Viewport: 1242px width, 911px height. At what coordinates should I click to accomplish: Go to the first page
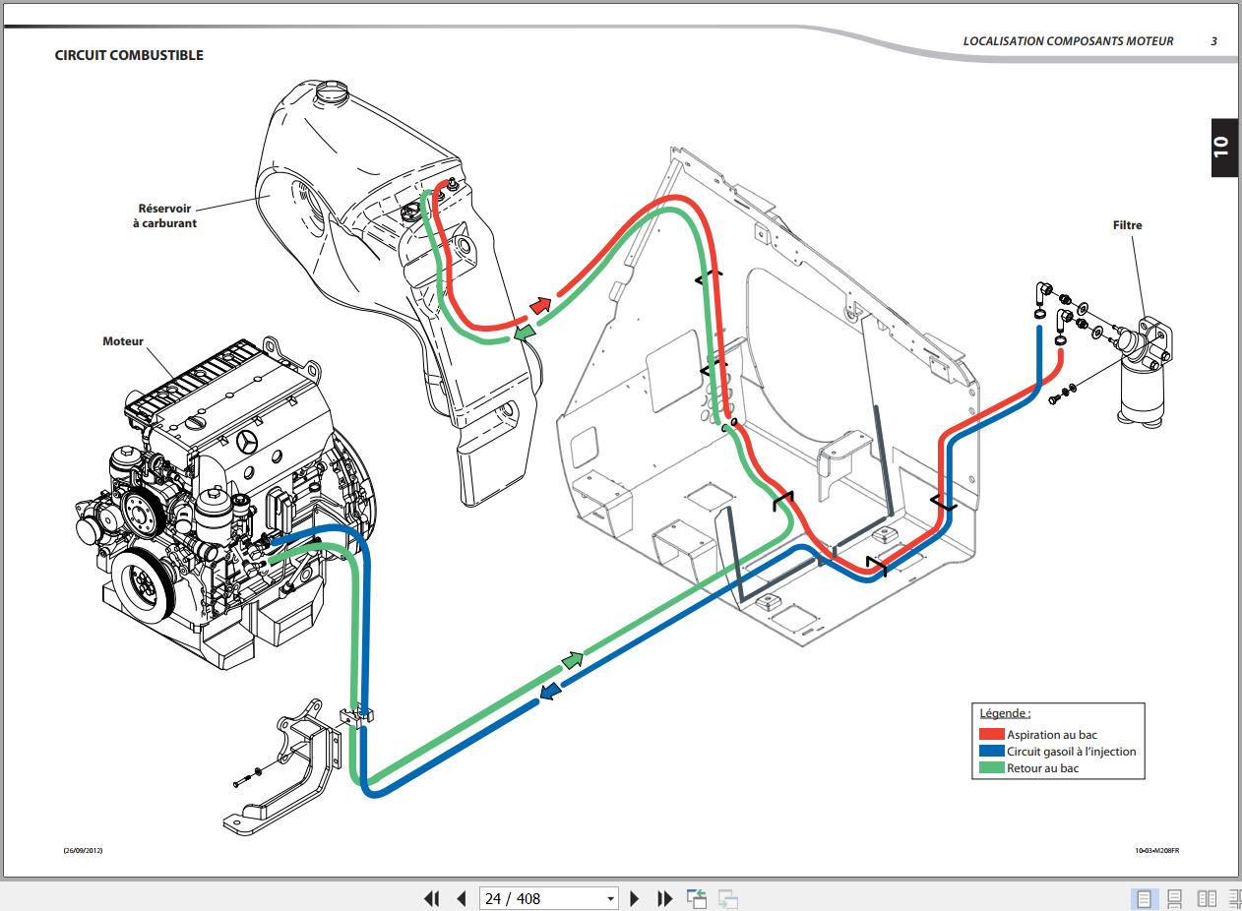[x=431, y=898]
